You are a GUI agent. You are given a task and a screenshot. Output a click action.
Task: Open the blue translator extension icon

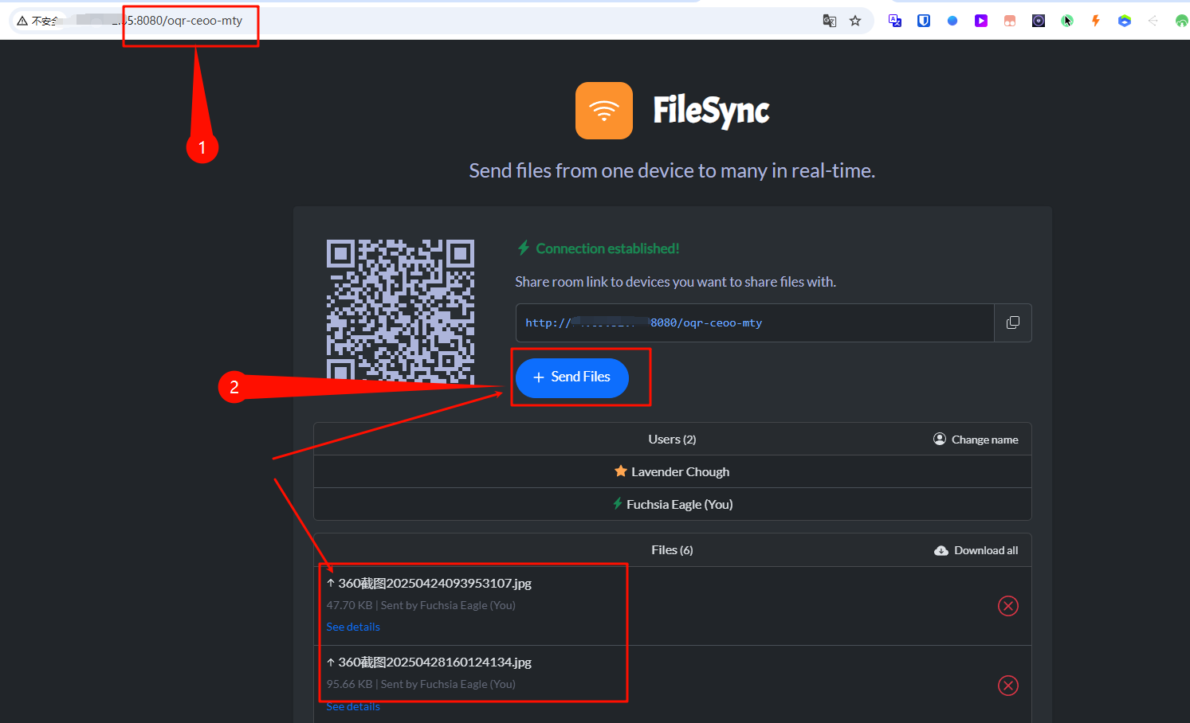coord(895,21)
